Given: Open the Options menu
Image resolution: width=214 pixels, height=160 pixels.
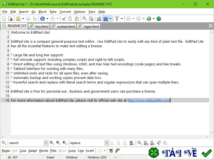Looking at the screenshot, I should [80, 12].
